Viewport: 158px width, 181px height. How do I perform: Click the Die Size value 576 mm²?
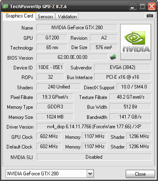(x=104, y=47)
